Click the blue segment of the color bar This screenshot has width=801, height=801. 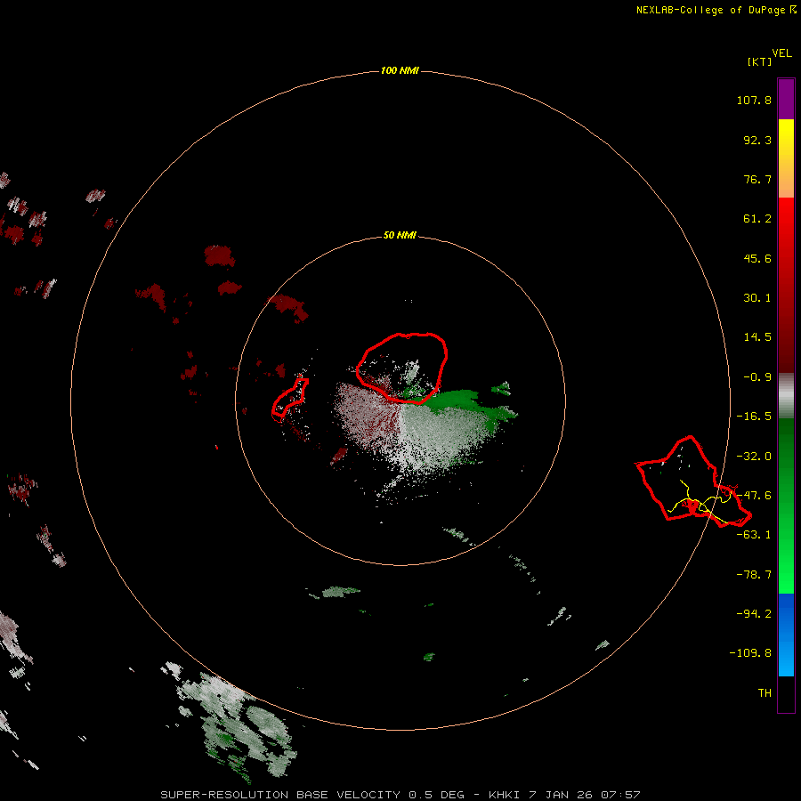click(x=786, y=635)
